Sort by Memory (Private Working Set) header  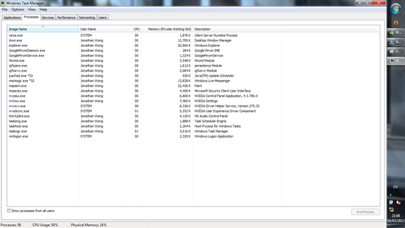click(x=167, y=29)
